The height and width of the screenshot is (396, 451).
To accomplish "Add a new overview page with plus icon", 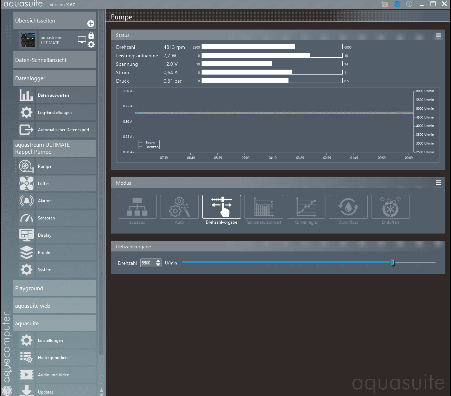I will pyautogui.click(x=91, y=24).
